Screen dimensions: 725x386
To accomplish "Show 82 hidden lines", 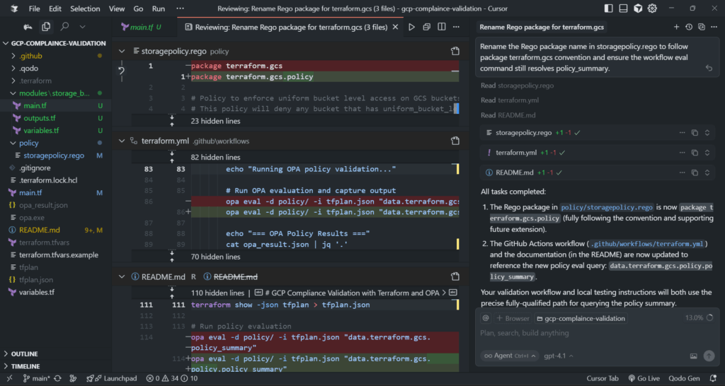I will [x=215, y=157].
